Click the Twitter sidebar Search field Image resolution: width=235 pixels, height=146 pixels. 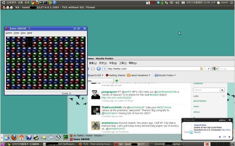206,90
